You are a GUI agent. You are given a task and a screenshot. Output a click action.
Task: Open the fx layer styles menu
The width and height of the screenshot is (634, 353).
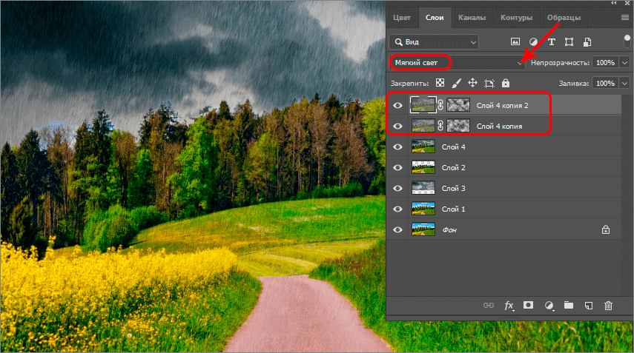(509, 305)
